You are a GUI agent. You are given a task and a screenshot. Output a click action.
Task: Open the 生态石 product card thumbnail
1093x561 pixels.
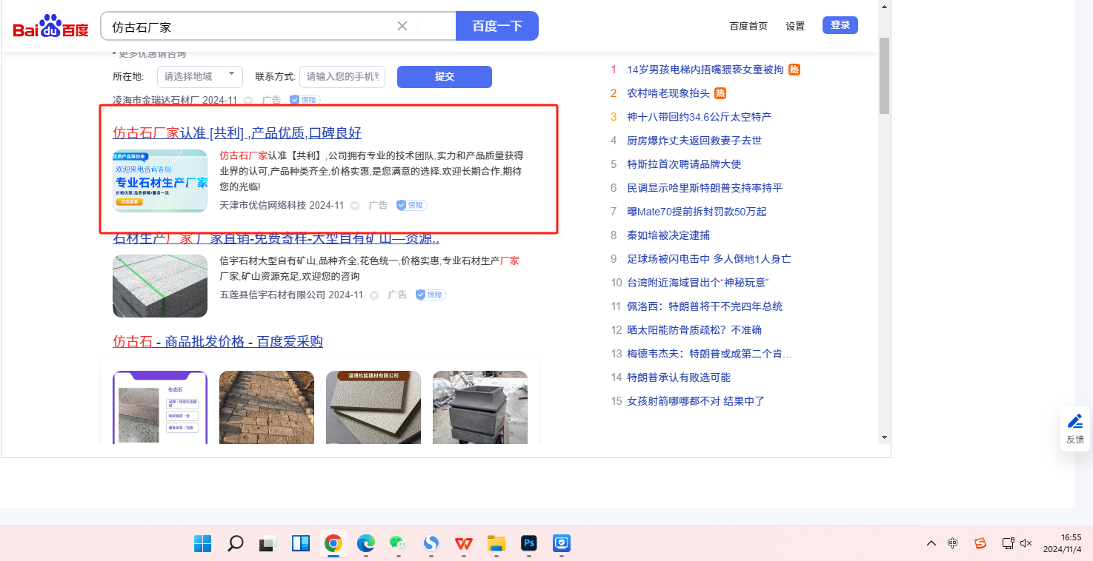click(x=160, y=407)
